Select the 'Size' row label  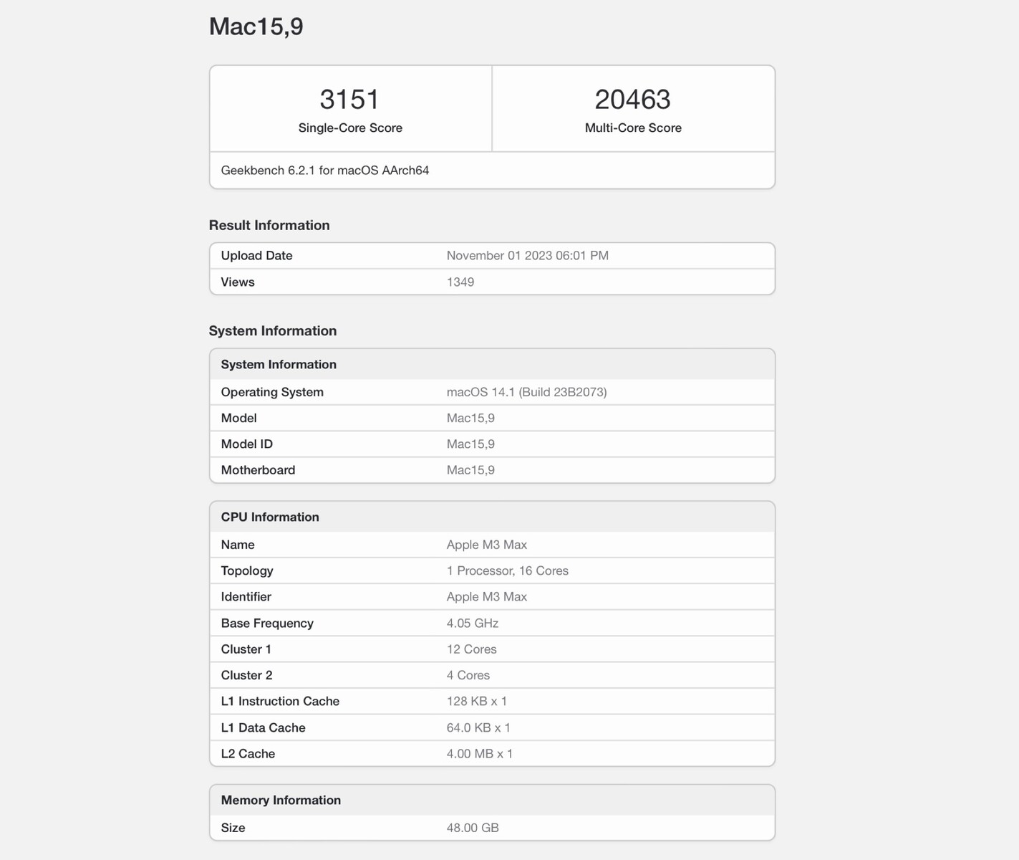click(x=233, y=828)
